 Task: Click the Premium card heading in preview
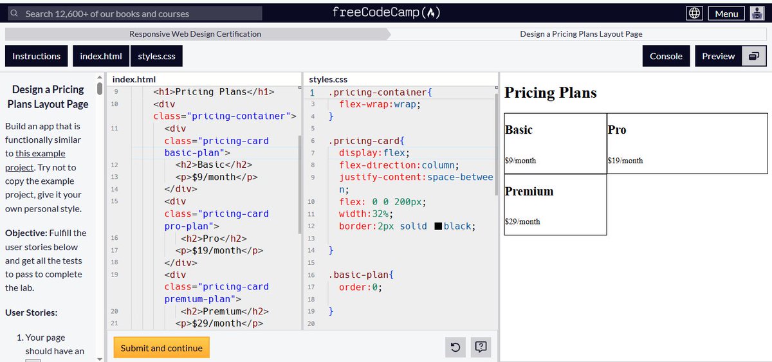[529, 191]
